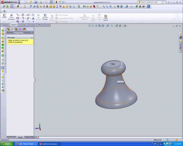This screenshot has width=183, height=146.
Task: Click the panel splitter handle
Action: click(34, 80)
